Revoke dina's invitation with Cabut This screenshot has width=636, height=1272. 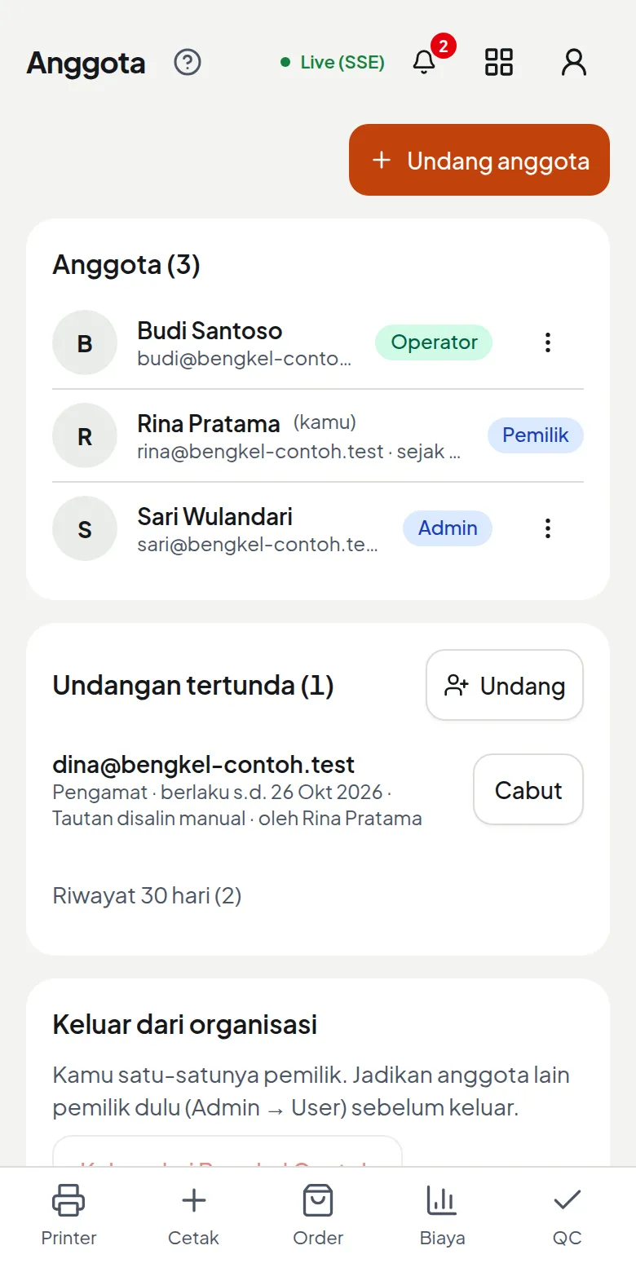click(528, 789)
